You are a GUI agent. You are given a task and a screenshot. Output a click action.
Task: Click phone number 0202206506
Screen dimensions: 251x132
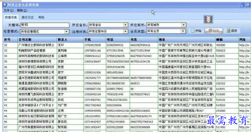tap(114, 105)
